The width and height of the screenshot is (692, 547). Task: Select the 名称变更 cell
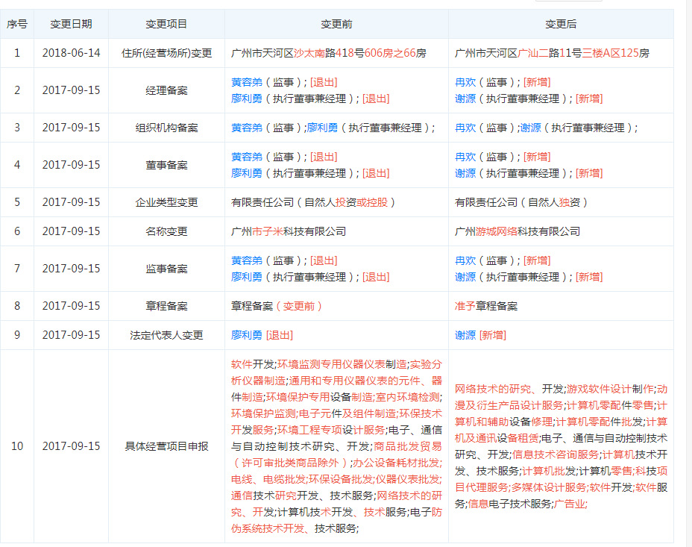coord(166,231)
